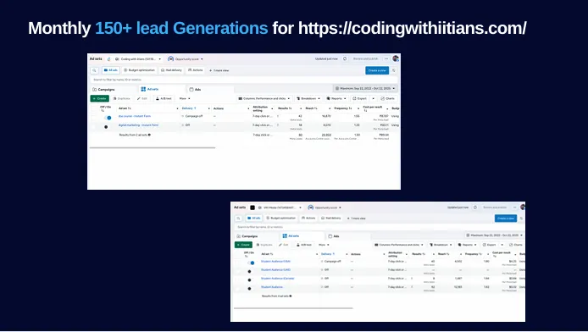Screen dimensions: 588x332
Task: Open Columns: Performance and clicks dropdown, Coding with Iitians panel
Action: (264, 98)
